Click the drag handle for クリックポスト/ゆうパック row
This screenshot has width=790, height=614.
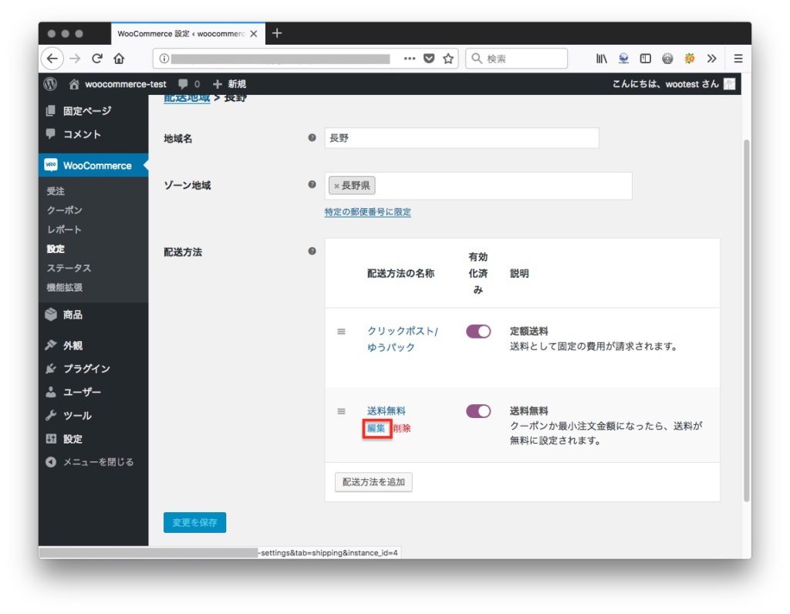click(x=341, y=332)
